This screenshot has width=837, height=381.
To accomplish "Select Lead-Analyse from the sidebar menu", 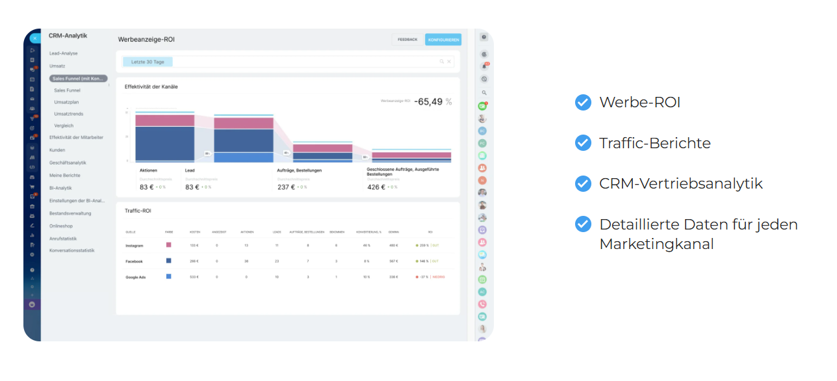I will [x=63, y=53].
